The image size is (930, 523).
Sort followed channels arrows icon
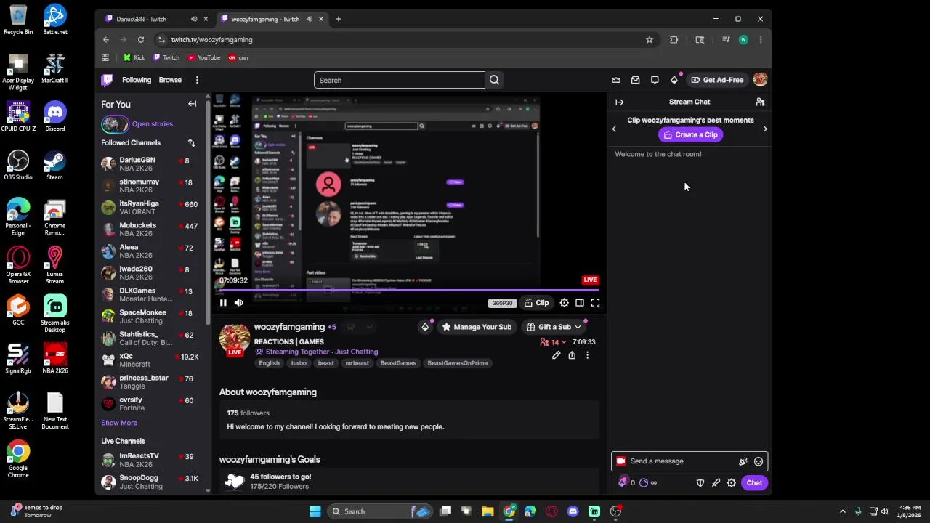(191, 143)
